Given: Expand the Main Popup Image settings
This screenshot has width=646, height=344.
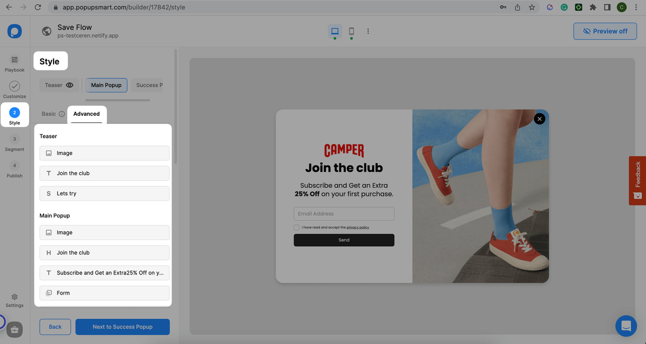Looking at the screenshot, I should pos(104,232).
